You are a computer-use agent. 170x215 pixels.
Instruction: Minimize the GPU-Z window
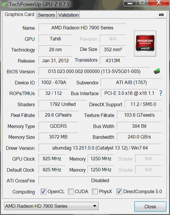(130, 3)
